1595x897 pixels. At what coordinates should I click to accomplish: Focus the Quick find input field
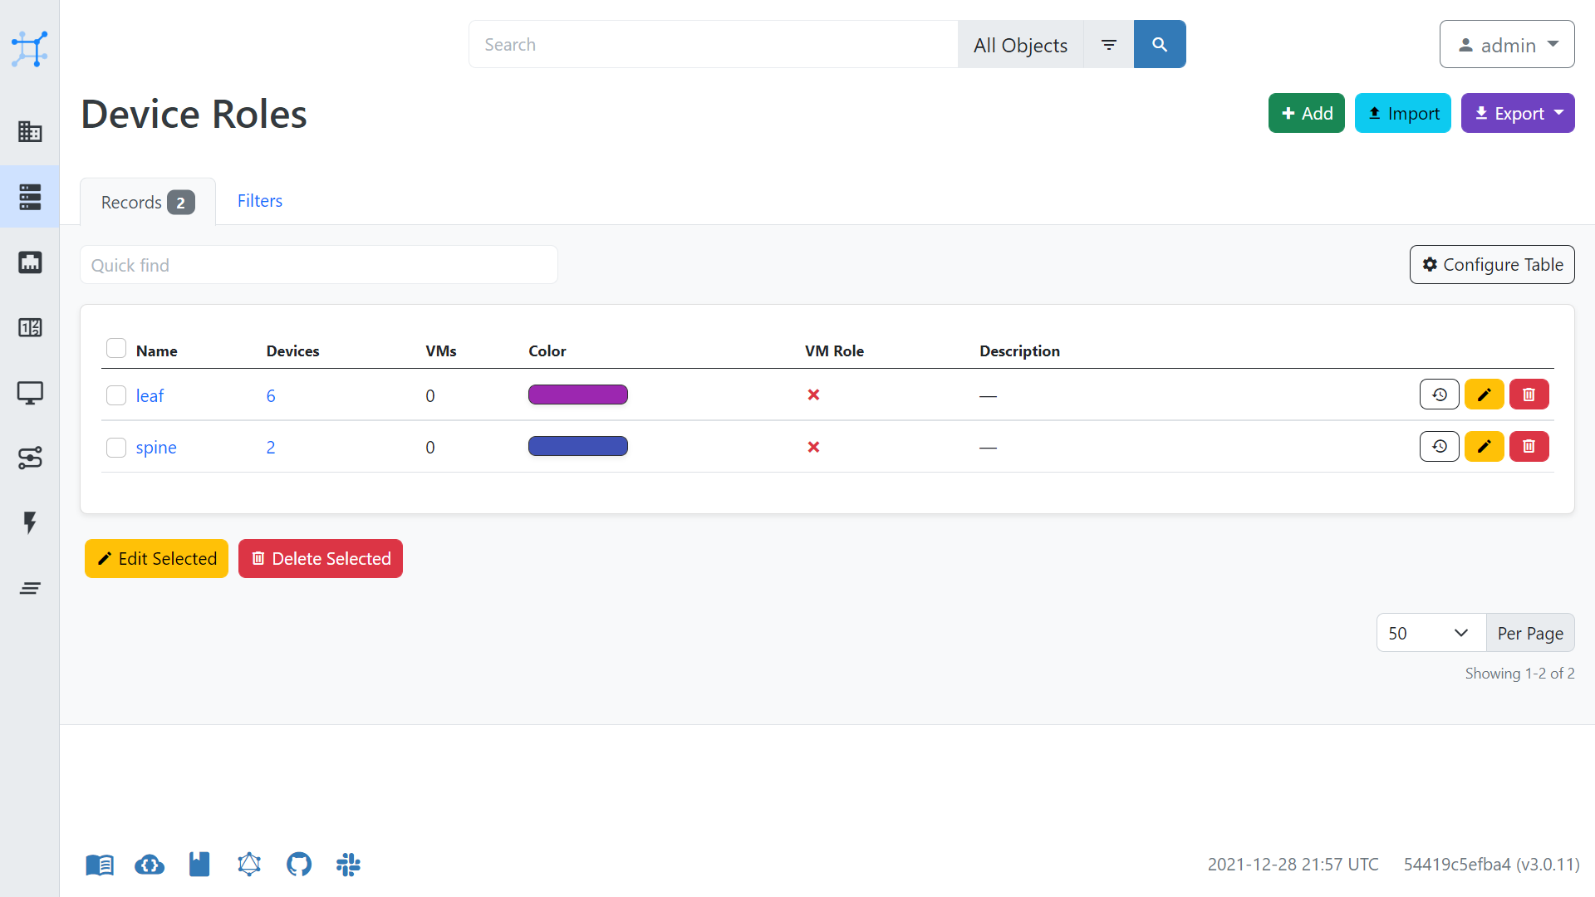[318, 265]
